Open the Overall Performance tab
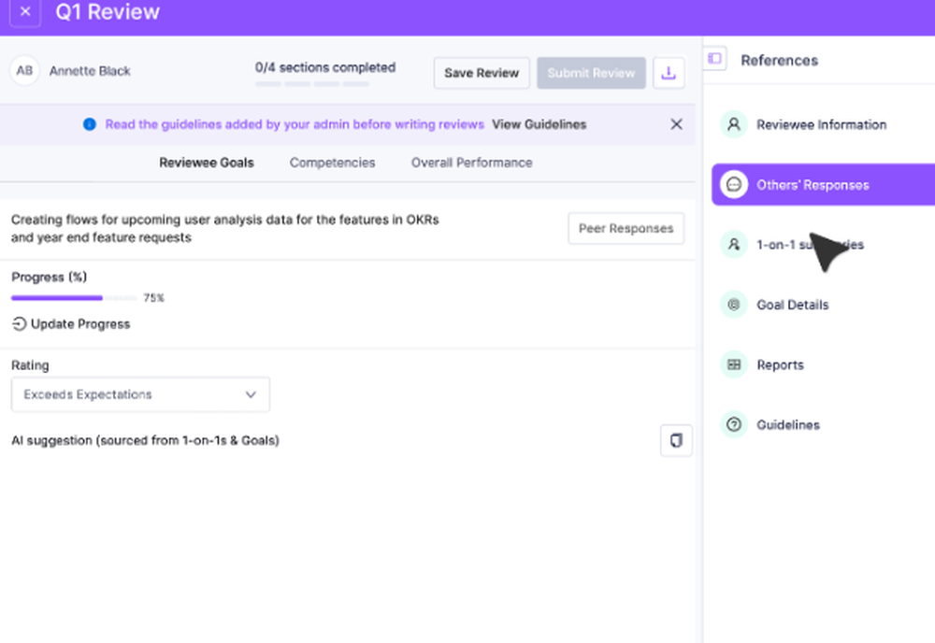Image resolution: width=935 pixels, height=643 pixels. [x=471, y=163]
